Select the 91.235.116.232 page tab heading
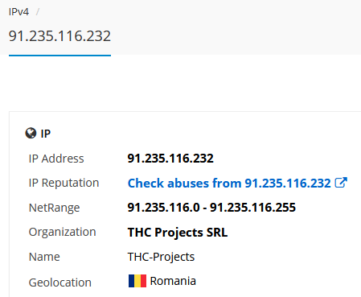361x297 pixels. point(59,36)
